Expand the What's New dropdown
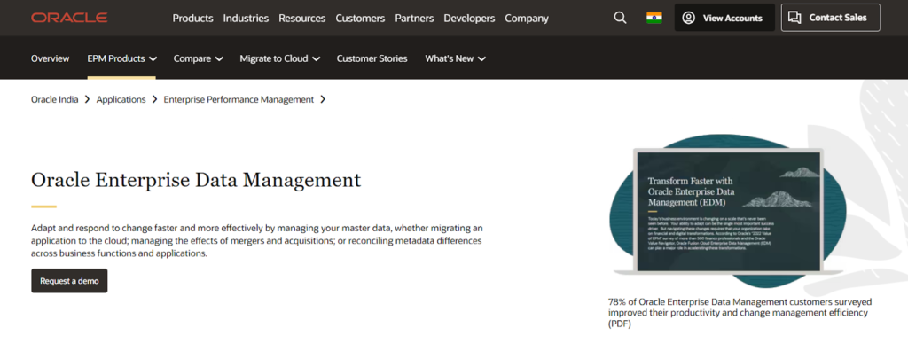The image size is (908, 343). tap(455, 58)
